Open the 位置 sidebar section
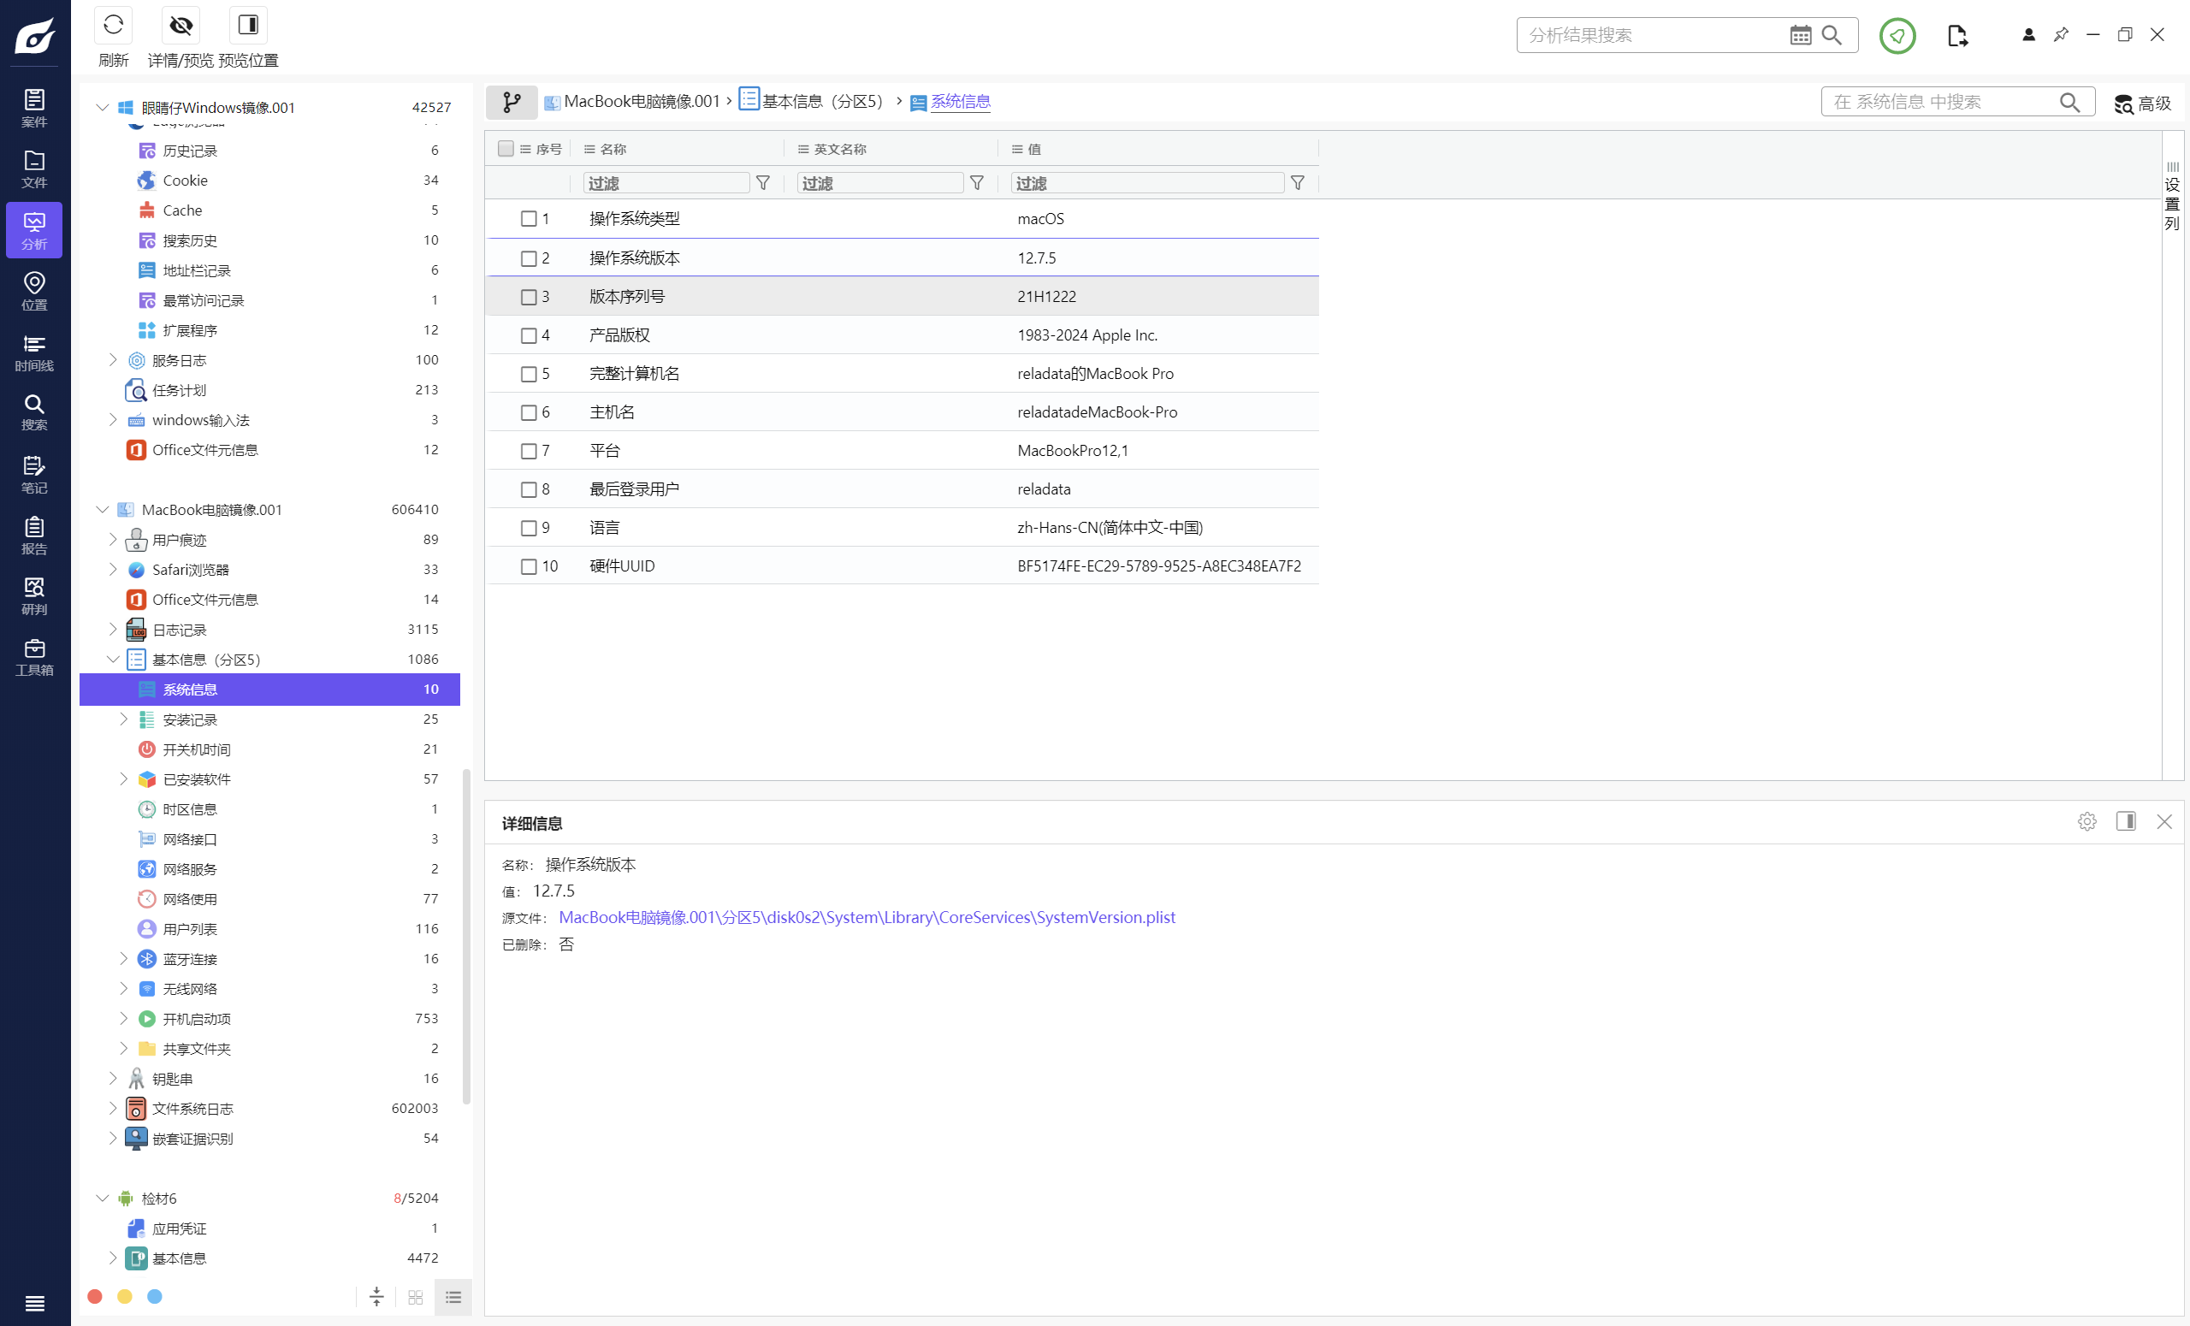The image size is (2190, 1326). (33, 292)
